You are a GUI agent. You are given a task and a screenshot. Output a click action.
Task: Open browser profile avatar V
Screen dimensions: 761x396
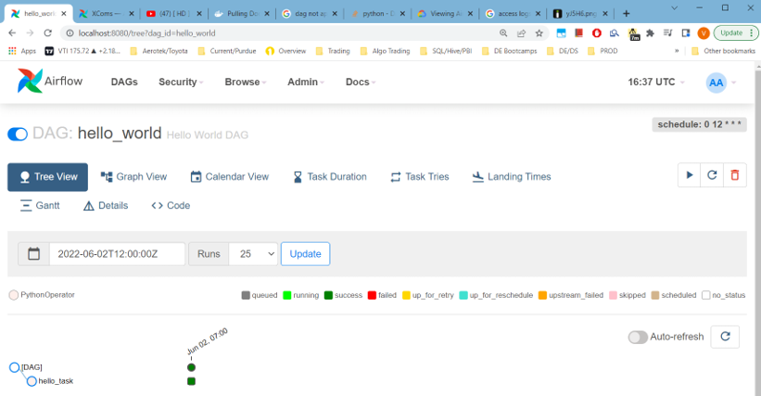tap(704, 33)
